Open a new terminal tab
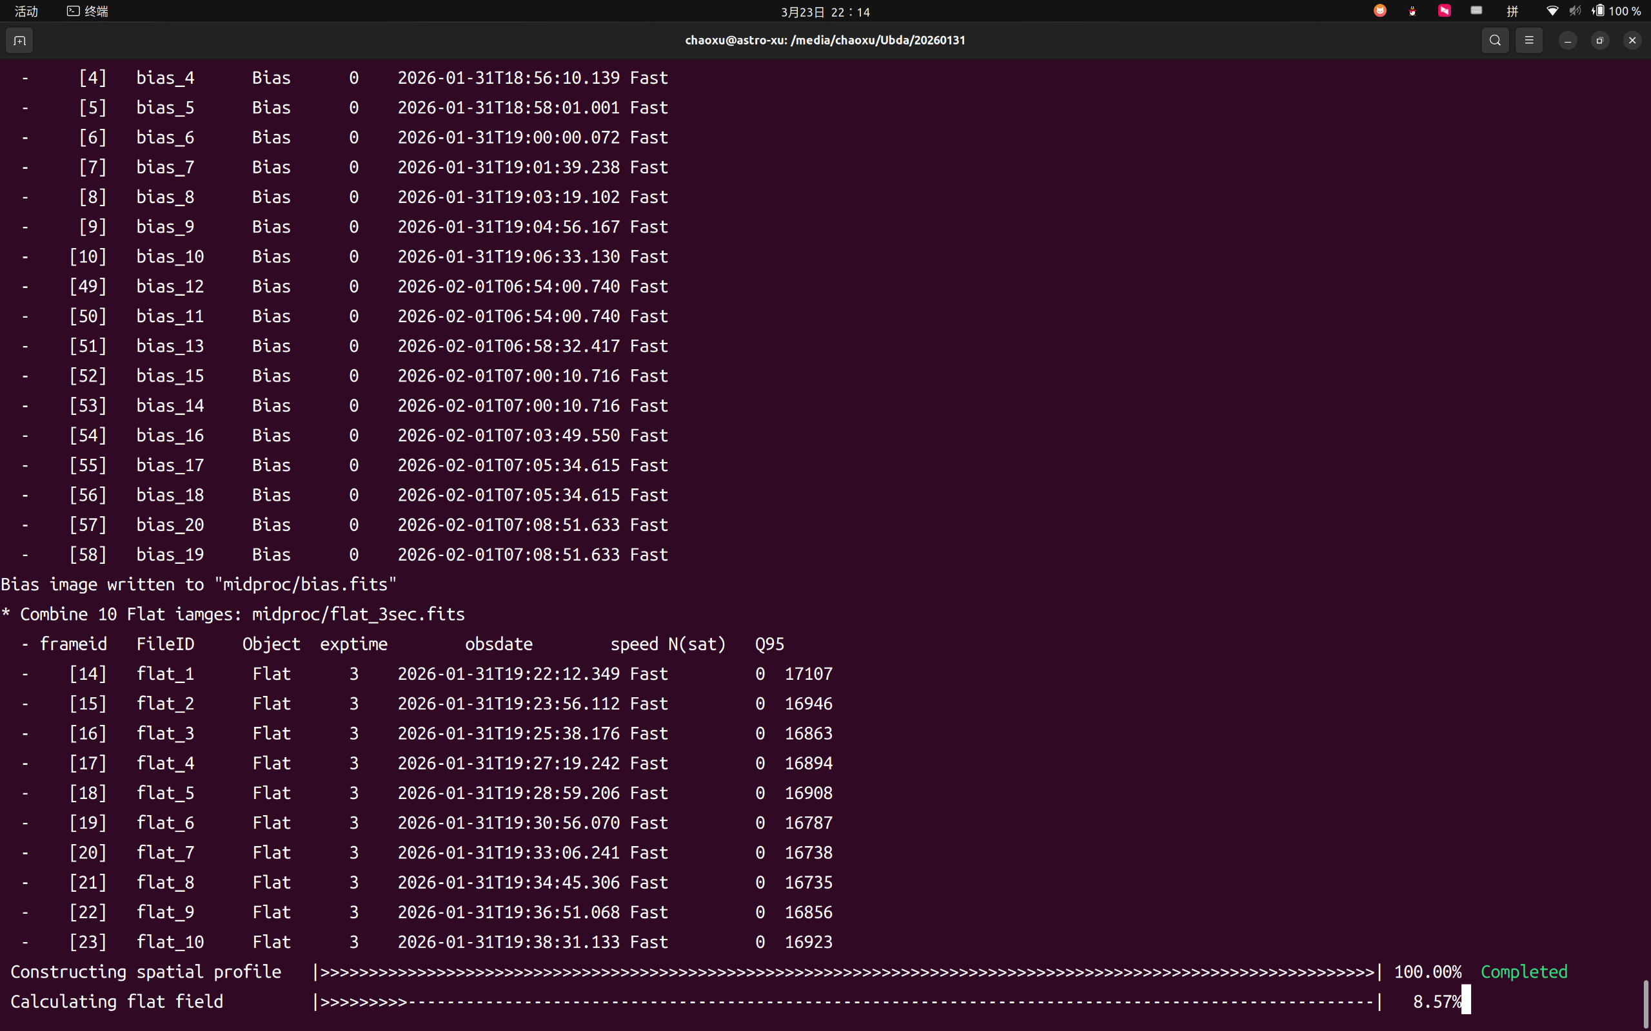The image size is (1651, 1031). click(x=20, y=41)
